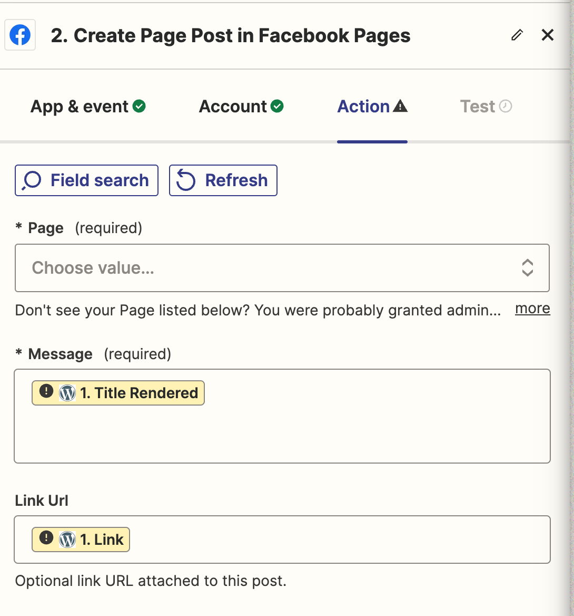The height and width of the screenshot is (616, 574).
Task: Go to the Test tab
Action: pos(486,107)
